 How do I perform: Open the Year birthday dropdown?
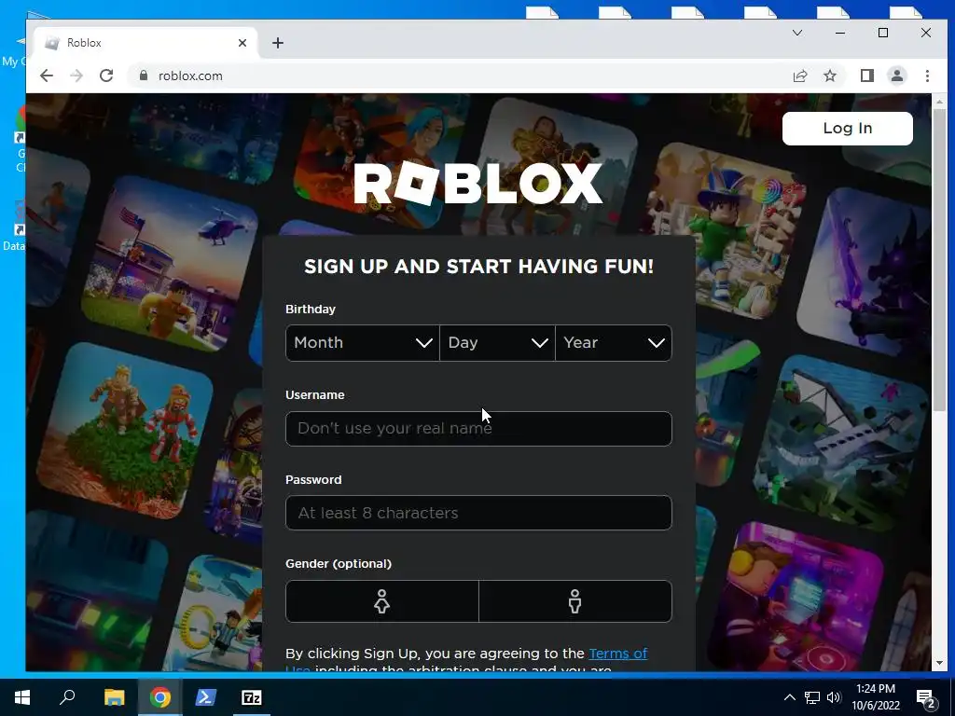(614, 343)
